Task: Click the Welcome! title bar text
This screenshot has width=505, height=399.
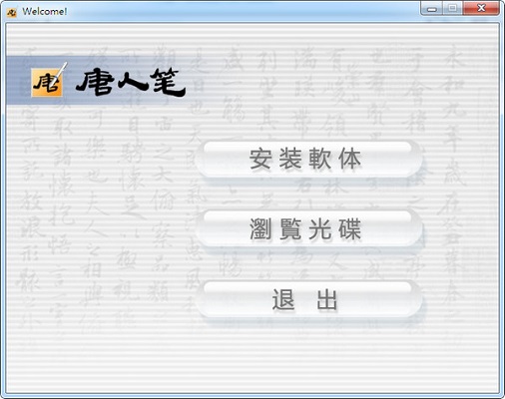Action: (45, 12)
